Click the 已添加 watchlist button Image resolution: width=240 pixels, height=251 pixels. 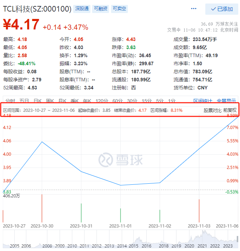pos(222,9)
